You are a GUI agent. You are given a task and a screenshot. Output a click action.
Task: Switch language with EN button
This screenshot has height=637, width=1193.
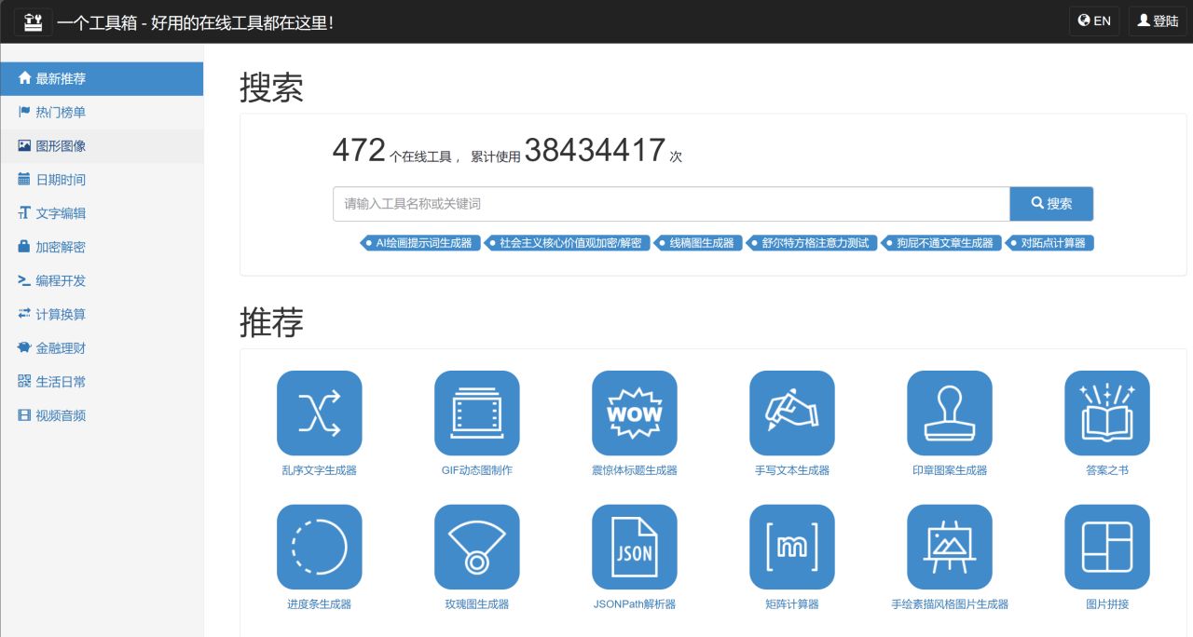point(1094,20)
